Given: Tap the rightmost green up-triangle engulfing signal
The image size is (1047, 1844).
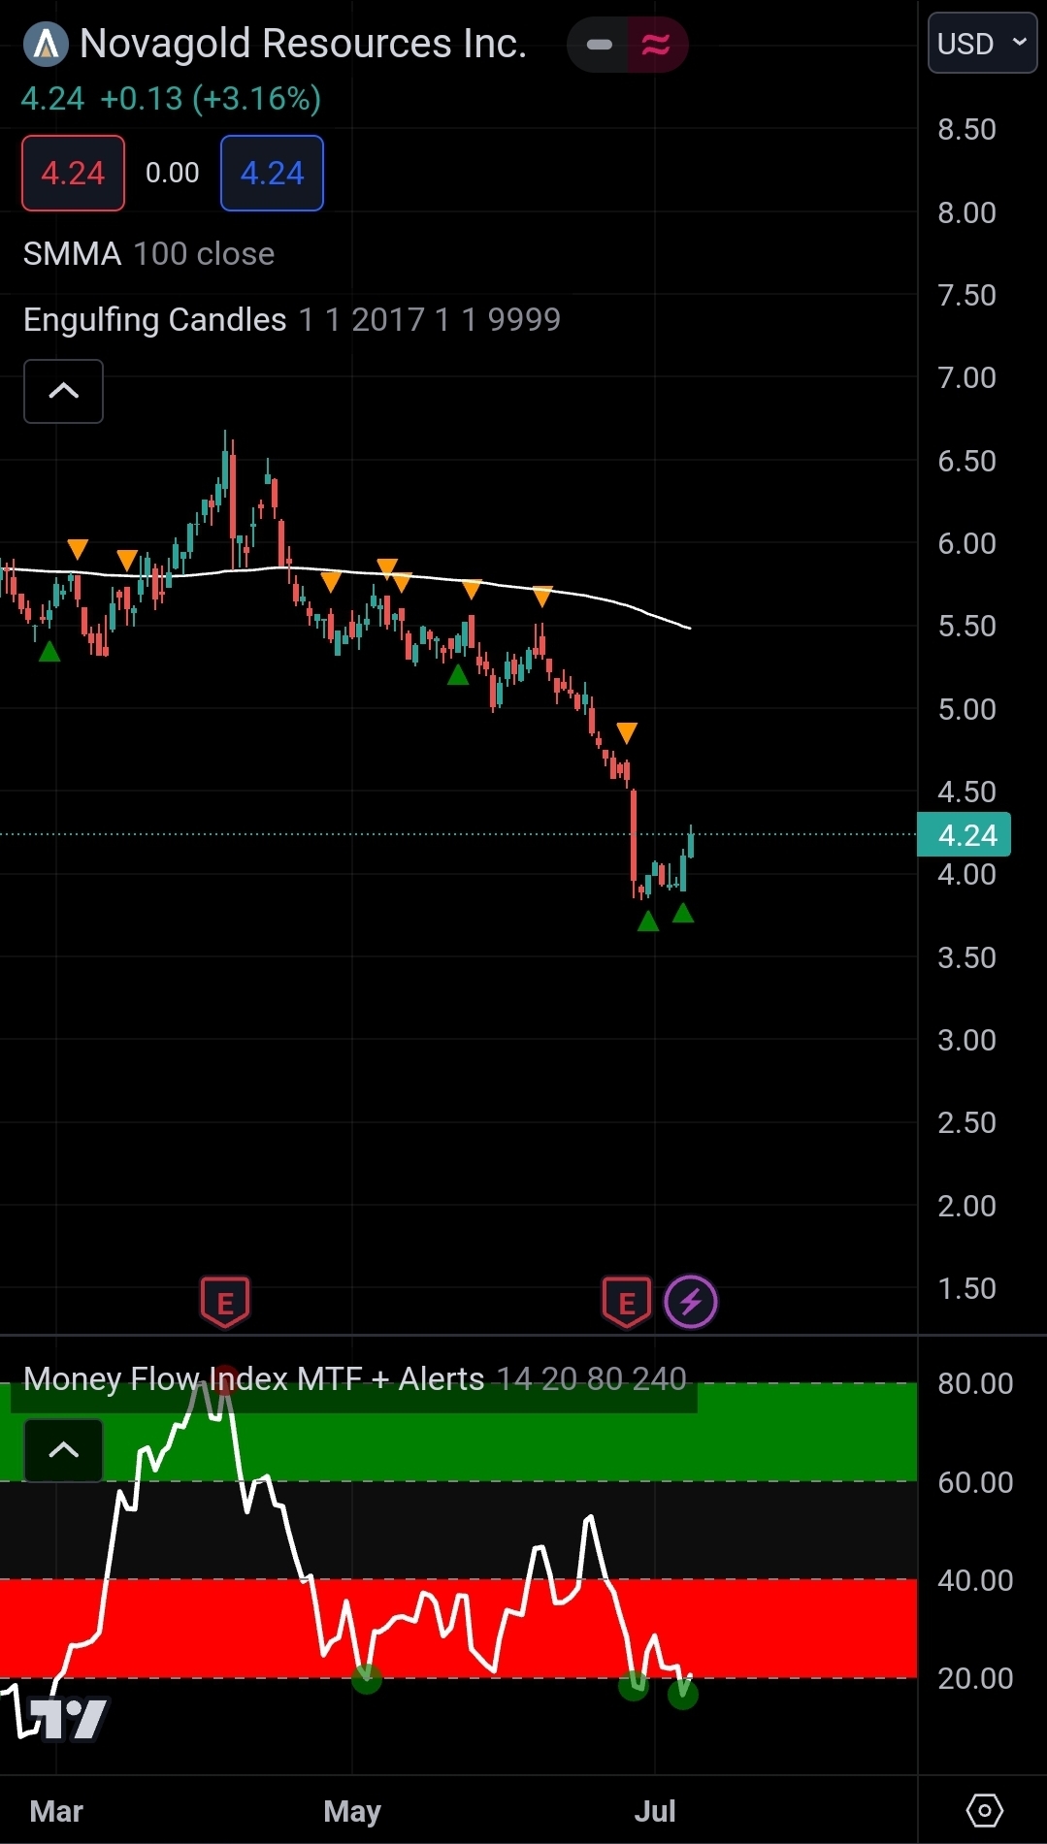Looking at the screenshot, I should [683, 913].
